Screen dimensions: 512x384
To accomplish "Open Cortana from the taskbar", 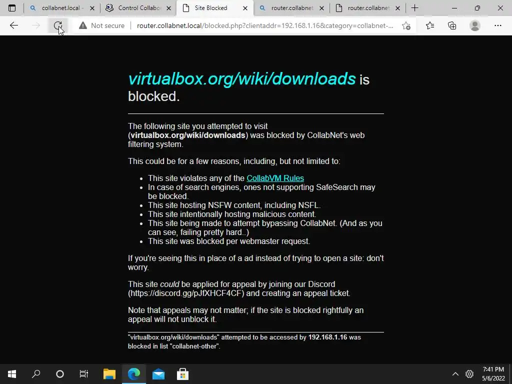I will [60, 374].
